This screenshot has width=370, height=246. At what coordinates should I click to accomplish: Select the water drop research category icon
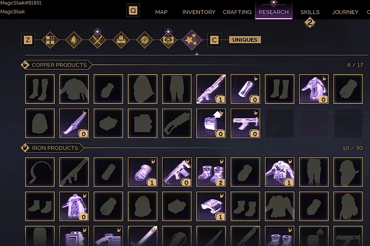73,40
